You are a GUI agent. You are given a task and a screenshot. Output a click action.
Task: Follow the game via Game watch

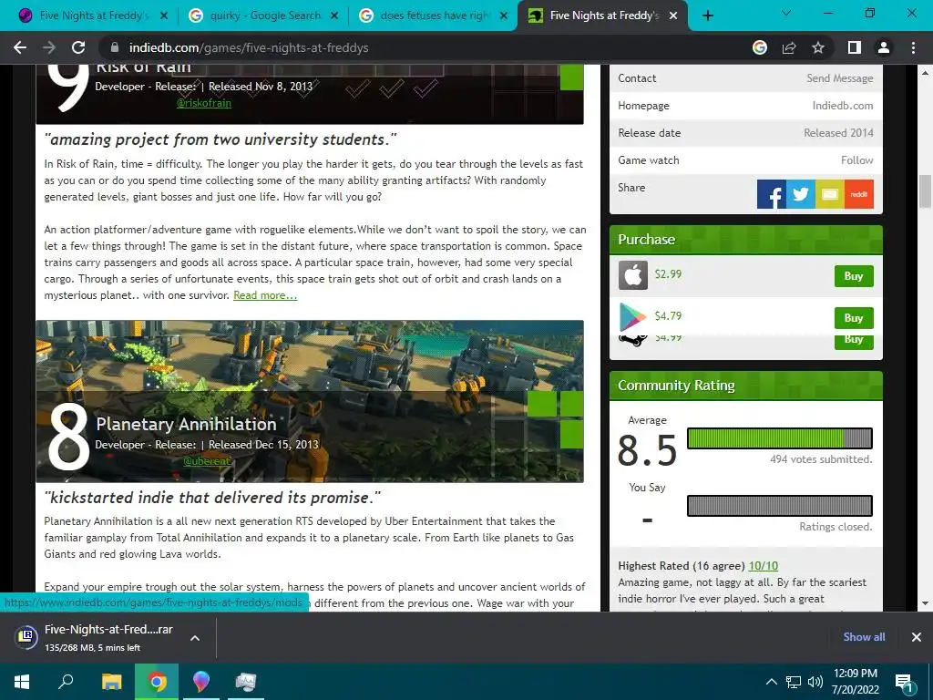(x=856, y=160)
